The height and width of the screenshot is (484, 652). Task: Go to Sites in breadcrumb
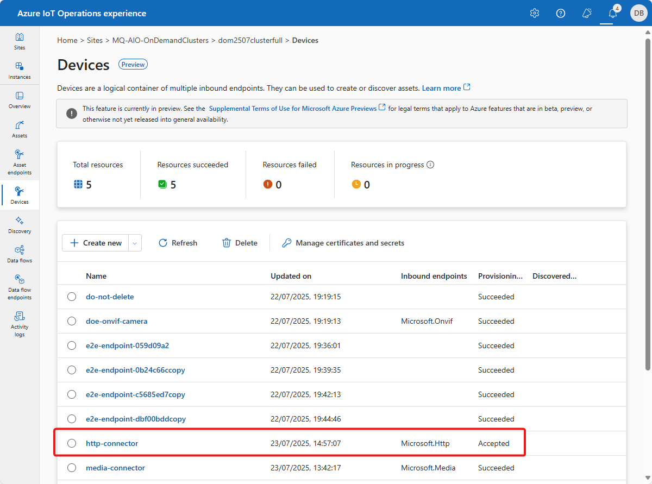(95, 40)
